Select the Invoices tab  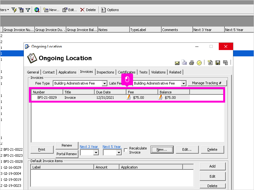pyautogui.click(x=86, y=72)
